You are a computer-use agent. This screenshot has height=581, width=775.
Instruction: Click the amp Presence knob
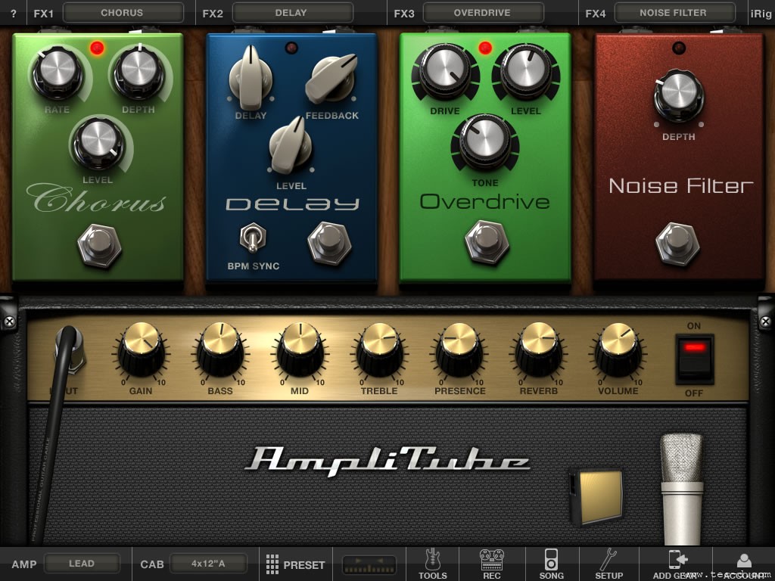pyautogui.click(x=459, y=350)
